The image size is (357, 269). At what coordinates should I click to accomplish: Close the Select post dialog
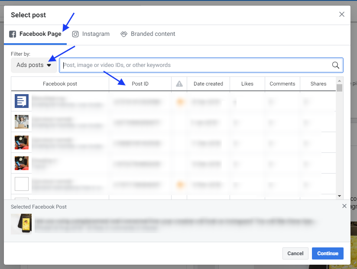tap(341, 14)
